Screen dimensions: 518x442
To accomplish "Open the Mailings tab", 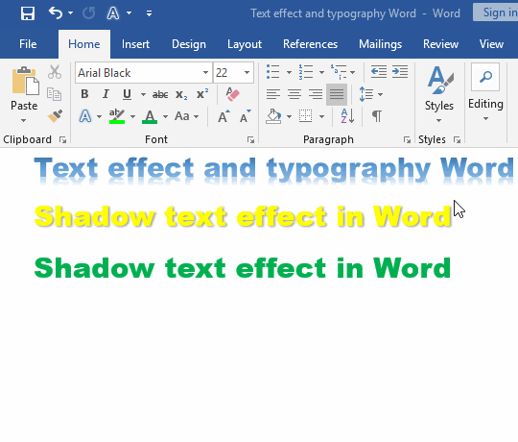I will point(380,44).
